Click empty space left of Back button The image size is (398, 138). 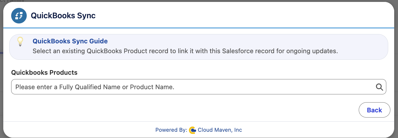pyautogui.click(x=191, y=110)
